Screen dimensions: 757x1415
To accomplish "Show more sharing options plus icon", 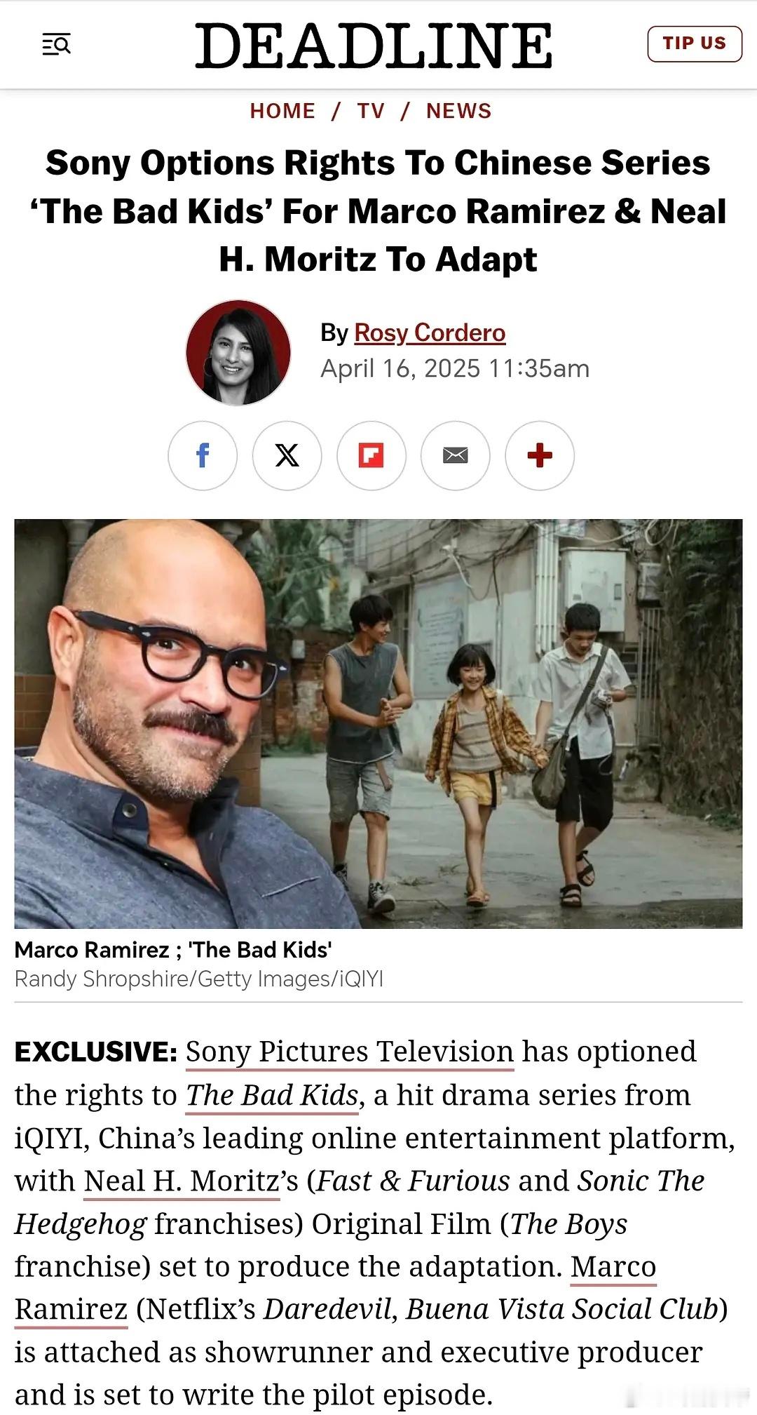I will point(539,455).
